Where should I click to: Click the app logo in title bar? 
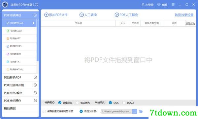click(5, 5)
